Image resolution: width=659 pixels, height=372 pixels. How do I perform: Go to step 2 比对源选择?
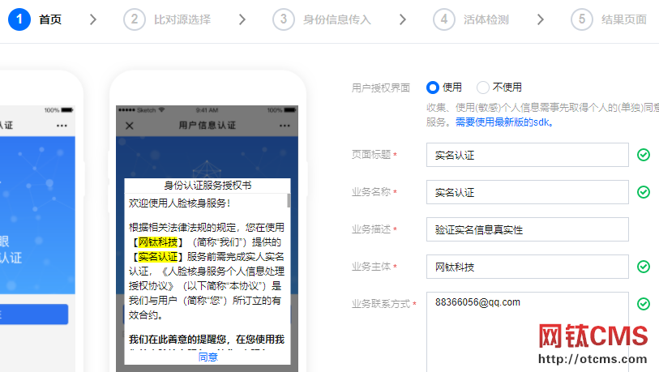click(167, 19)
